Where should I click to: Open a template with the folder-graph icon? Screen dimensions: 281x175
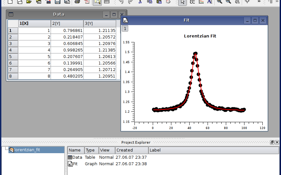39,2
